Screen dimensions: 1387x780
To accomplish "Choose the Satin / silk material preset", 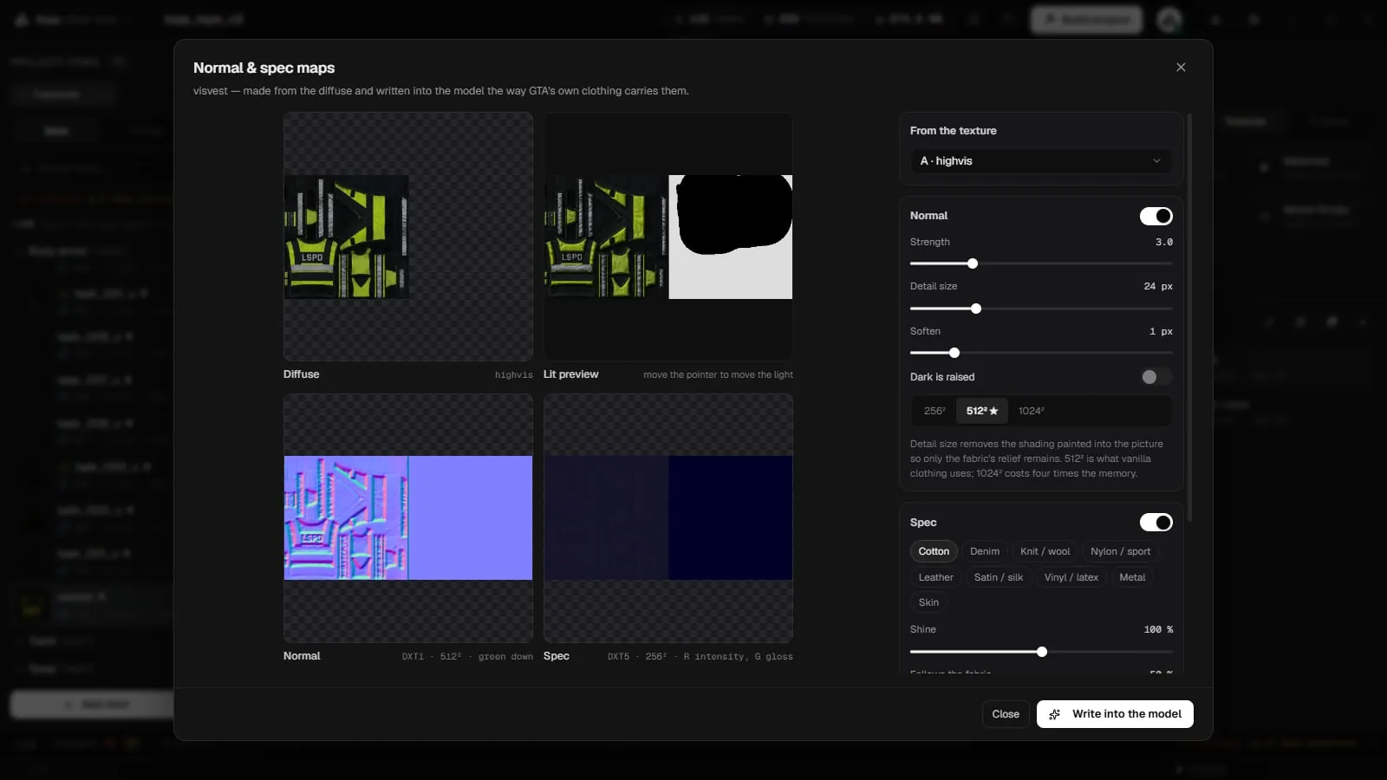I will (x=999, y=577).
